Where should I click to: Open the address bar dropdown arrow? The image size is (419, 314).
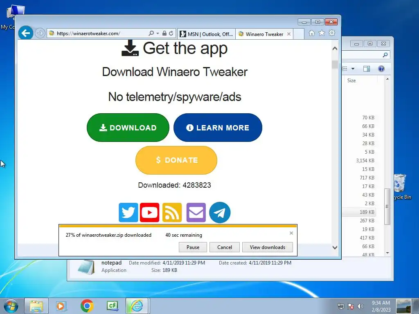coord(158,34)
